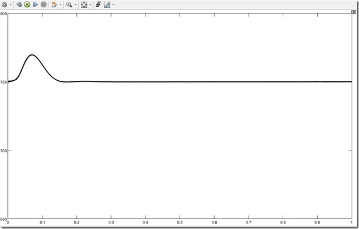Open the scope Configuration Properties gear

click(4, 4)
